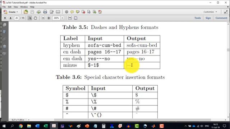Screen dimensions: 230x129
Task: Click the scroll-right arrow at bottom
Action: (225, 120)
